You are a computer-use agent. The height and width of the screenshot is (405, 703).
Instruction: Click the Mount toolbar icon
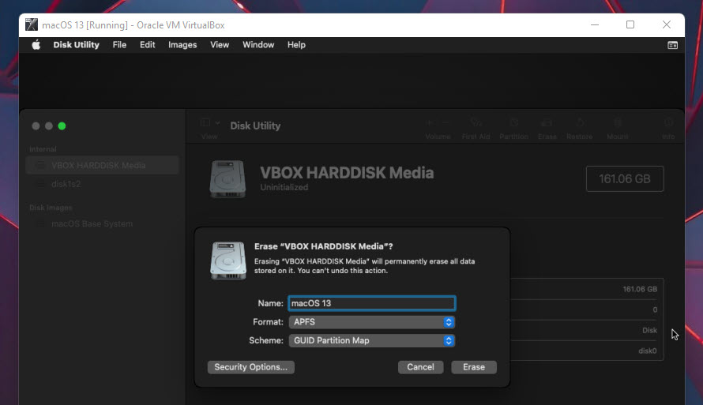point(618,122)
